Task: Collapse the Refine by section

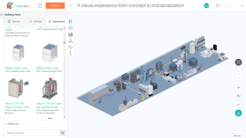Action: [x=12, y=124]
